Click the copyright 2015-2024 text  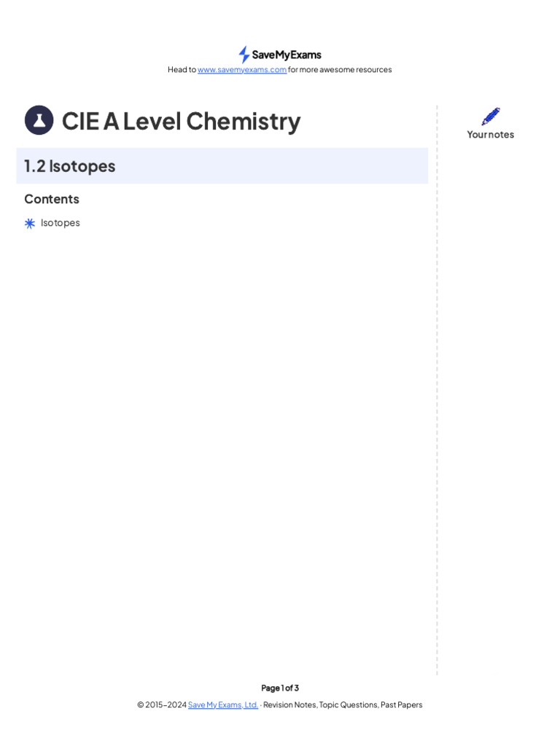click(162, 704)
